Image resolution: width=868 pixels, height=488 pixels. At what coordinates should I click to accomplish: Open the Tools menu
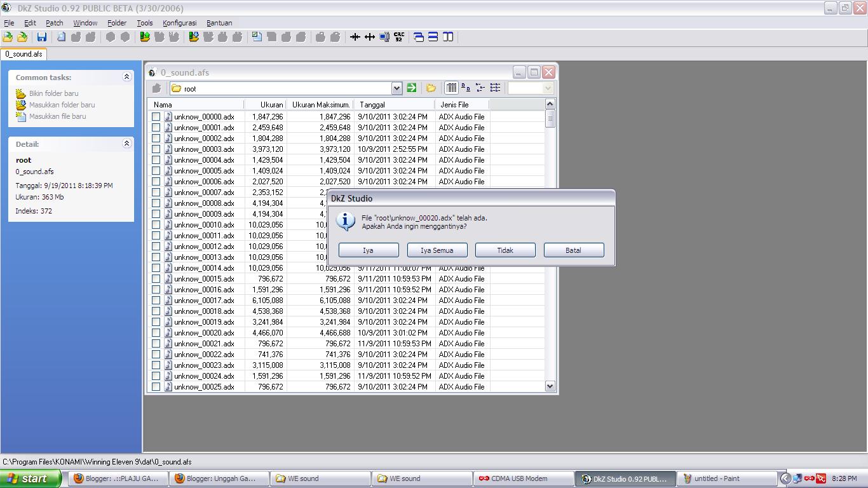pos(145,23)
